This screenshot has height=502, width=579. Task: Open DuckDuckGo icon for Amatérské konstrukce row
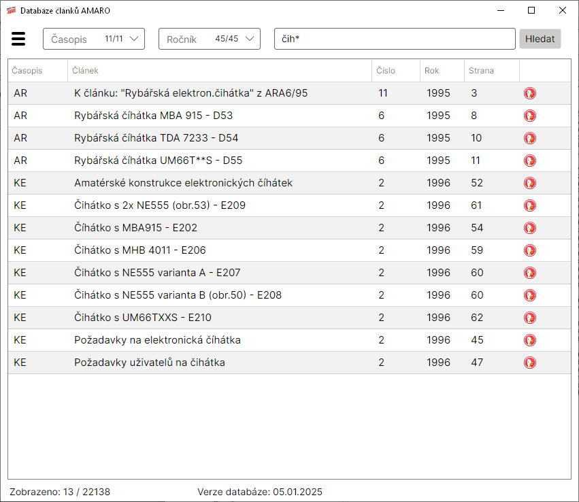[x=529, y=183]
